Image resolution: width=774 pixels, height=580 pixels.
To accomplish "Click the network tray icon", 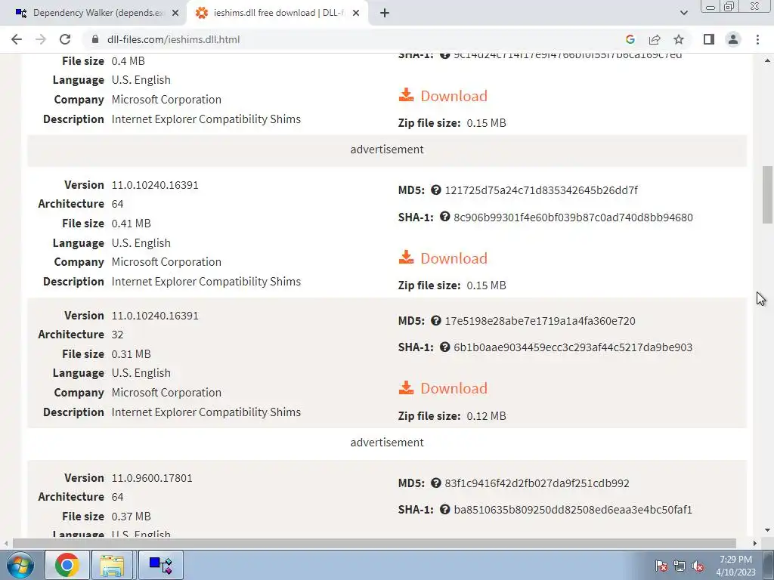I will click(x=680, y=566).
